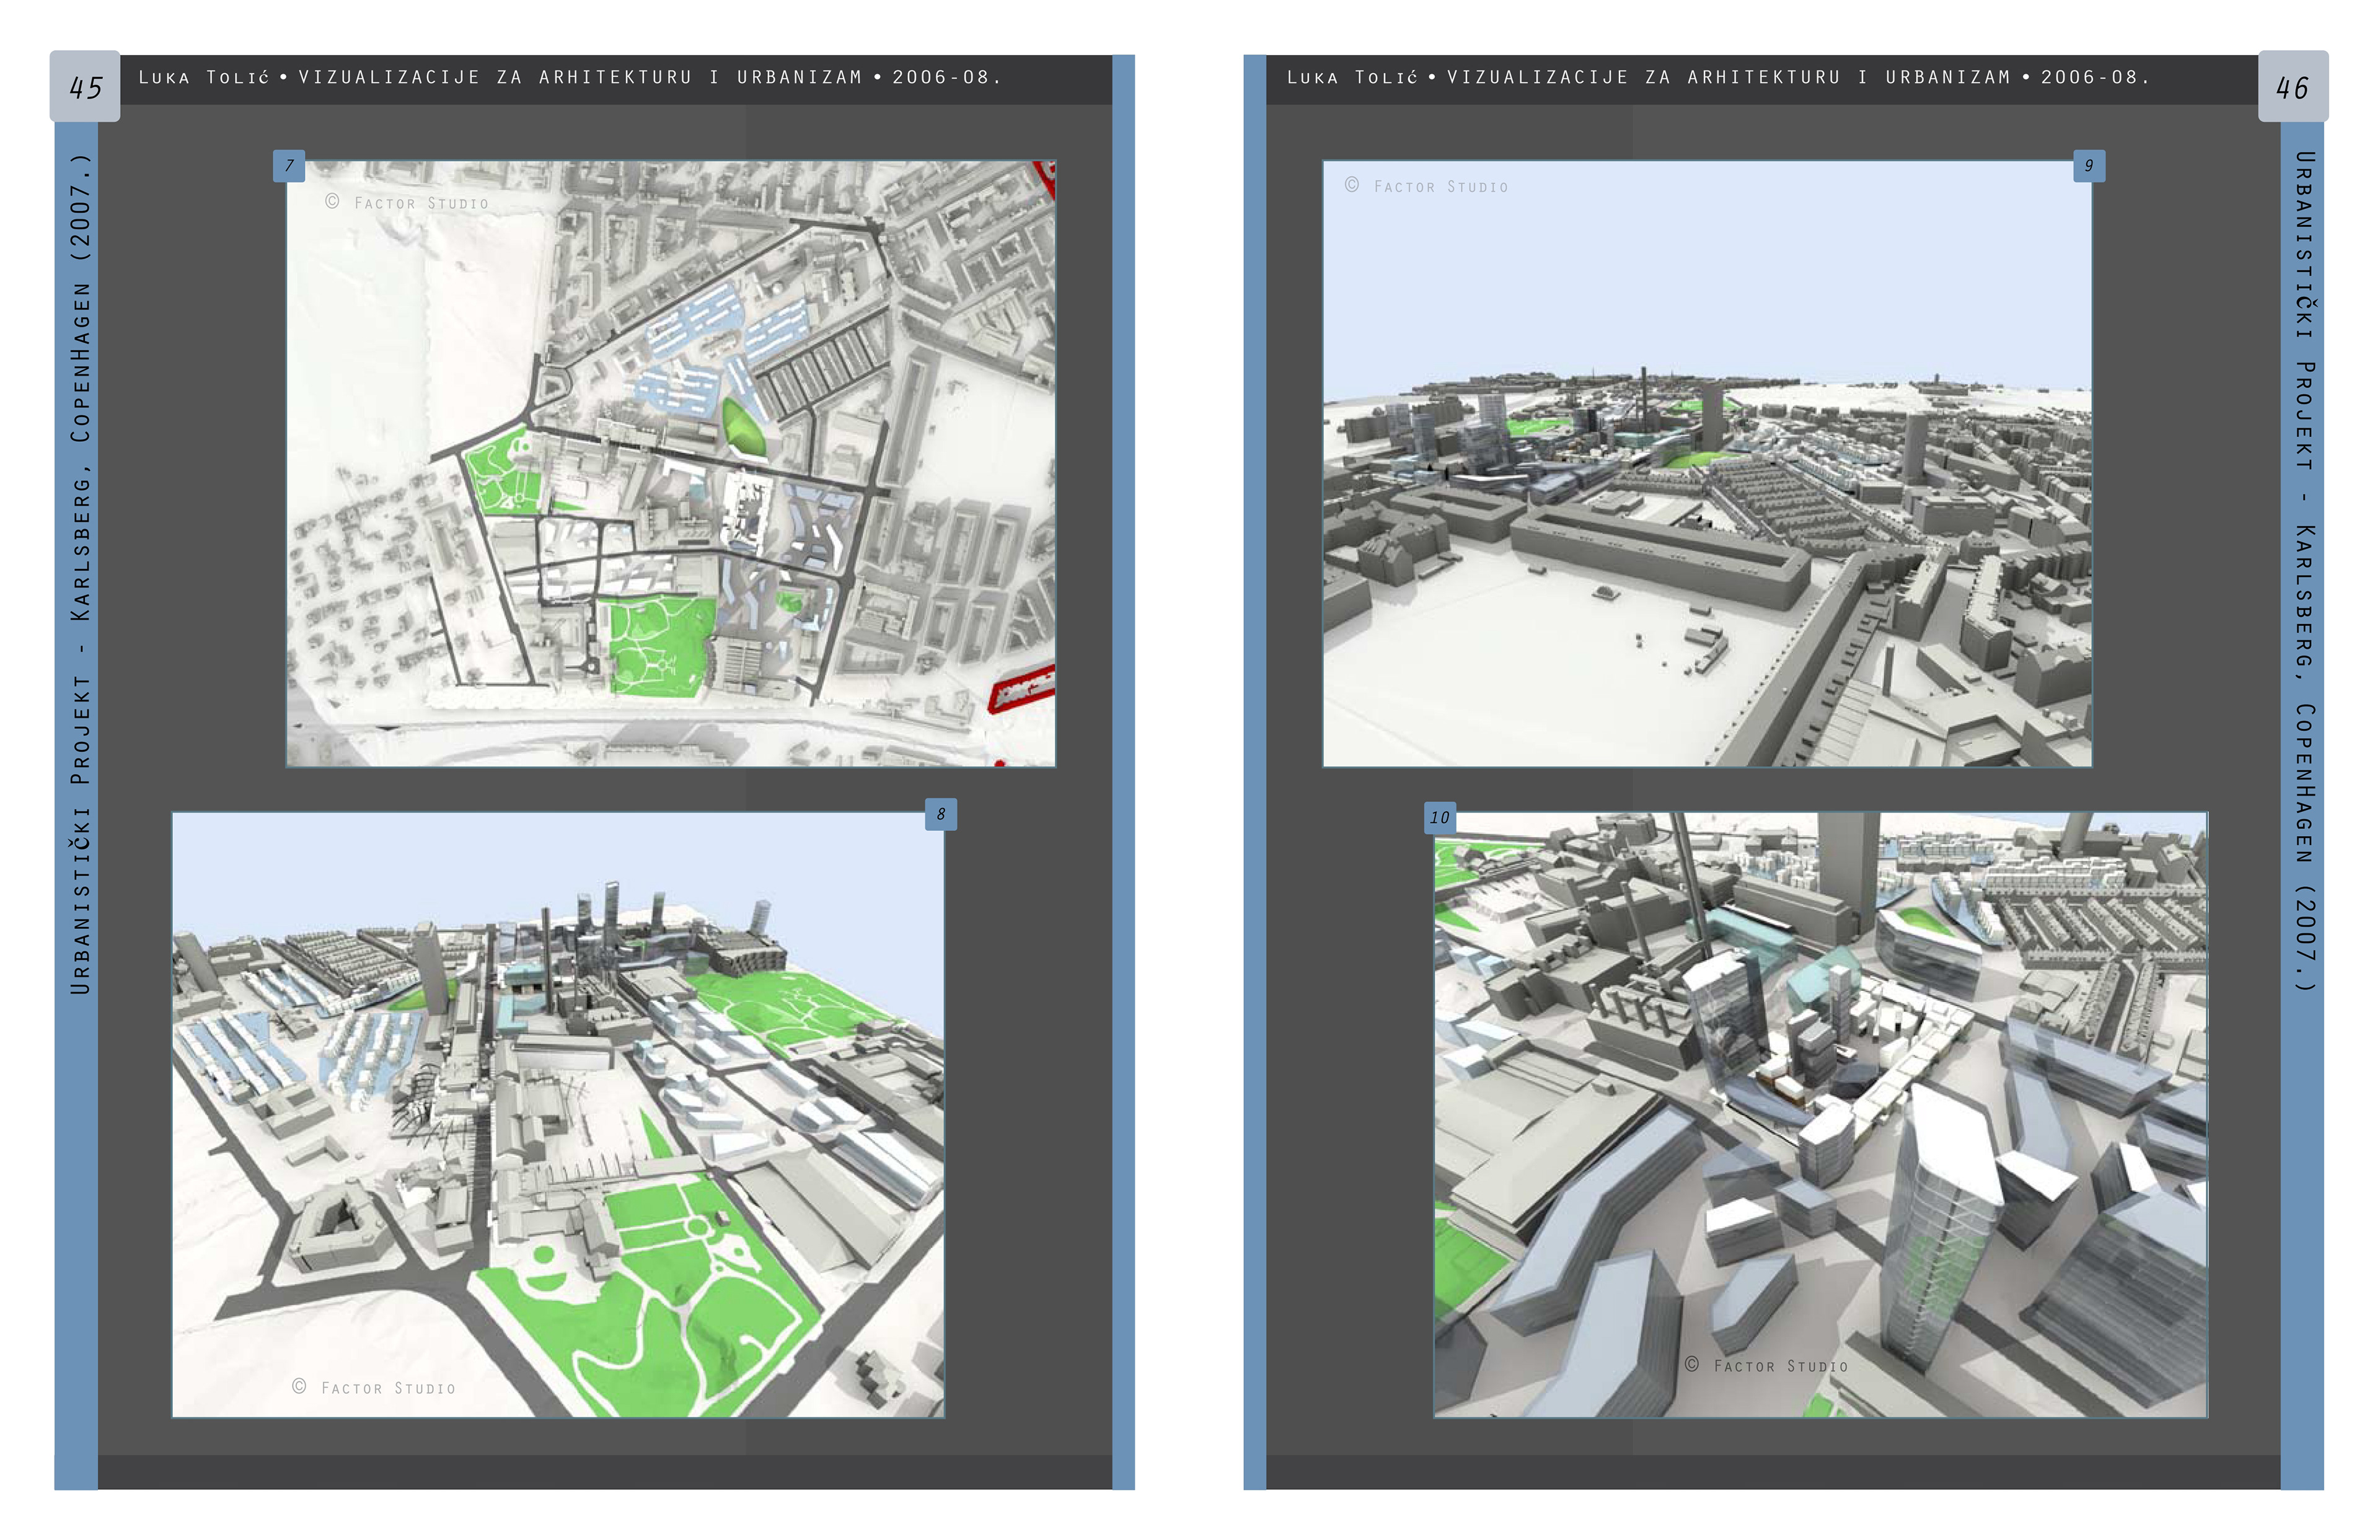This screenshot has width=2380, height=1540.
Task: Click the page 46 header 'Luka Tolić • Vizualizacije za arhitekturu'
Action: pos(1718,77)
